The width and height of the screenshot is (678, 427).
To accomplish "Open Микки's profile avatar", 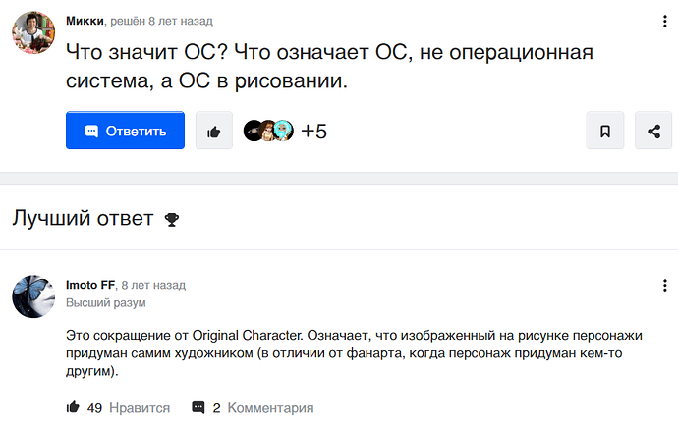I will pos(32,34).
